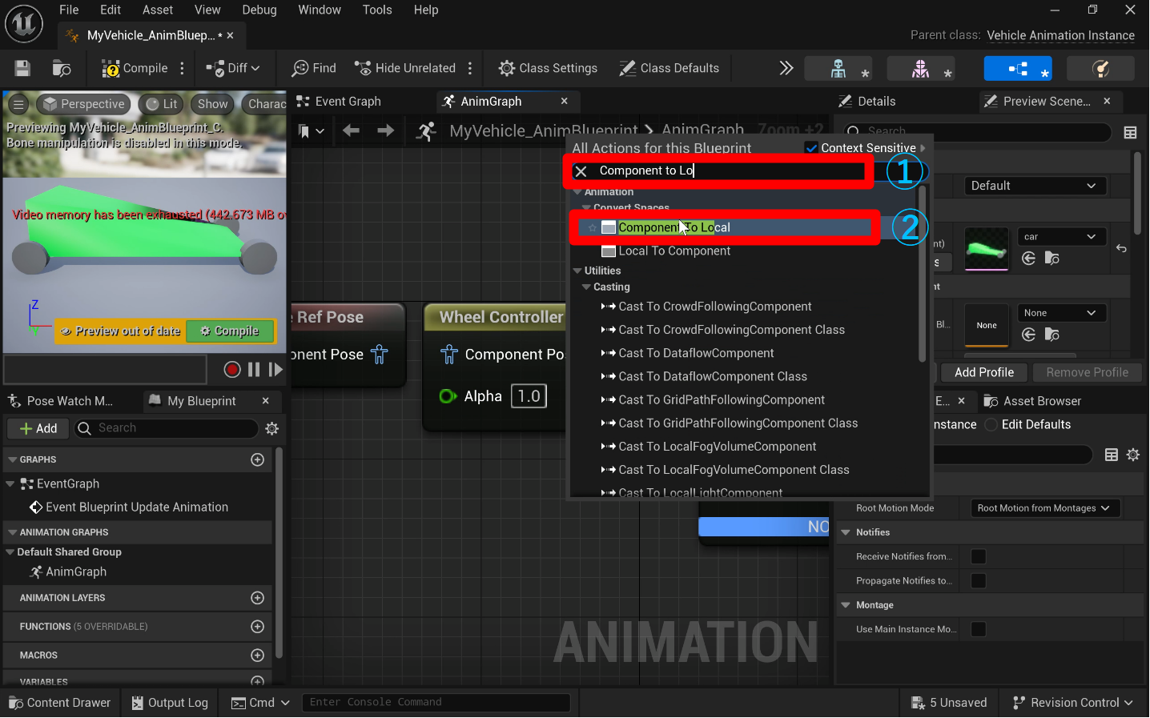Step the animation forward one frame
The height and width of the screenshot is (718, 1150).
[x=275, y=370]
